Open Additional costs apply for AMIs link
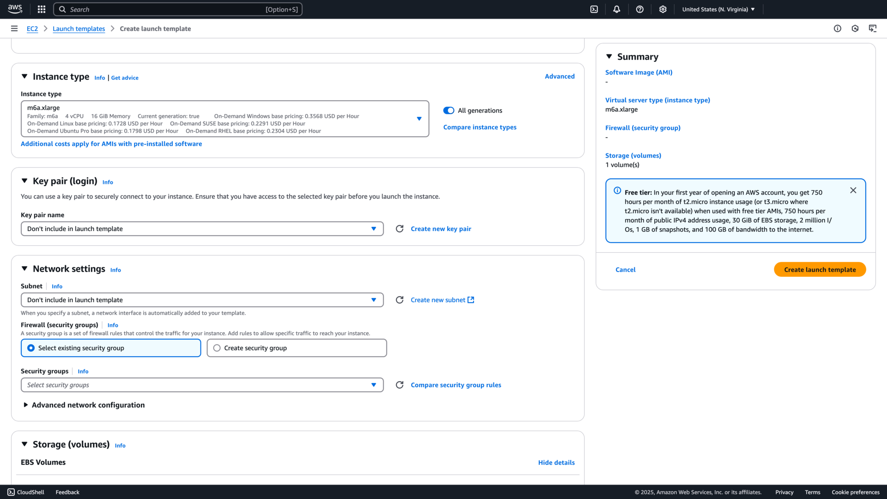This screenshot has height=499, width=887. (x=111, y=144)
